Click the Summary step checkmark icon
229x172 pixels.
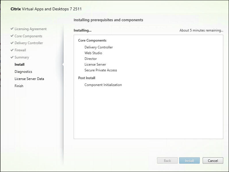[12, 57]
